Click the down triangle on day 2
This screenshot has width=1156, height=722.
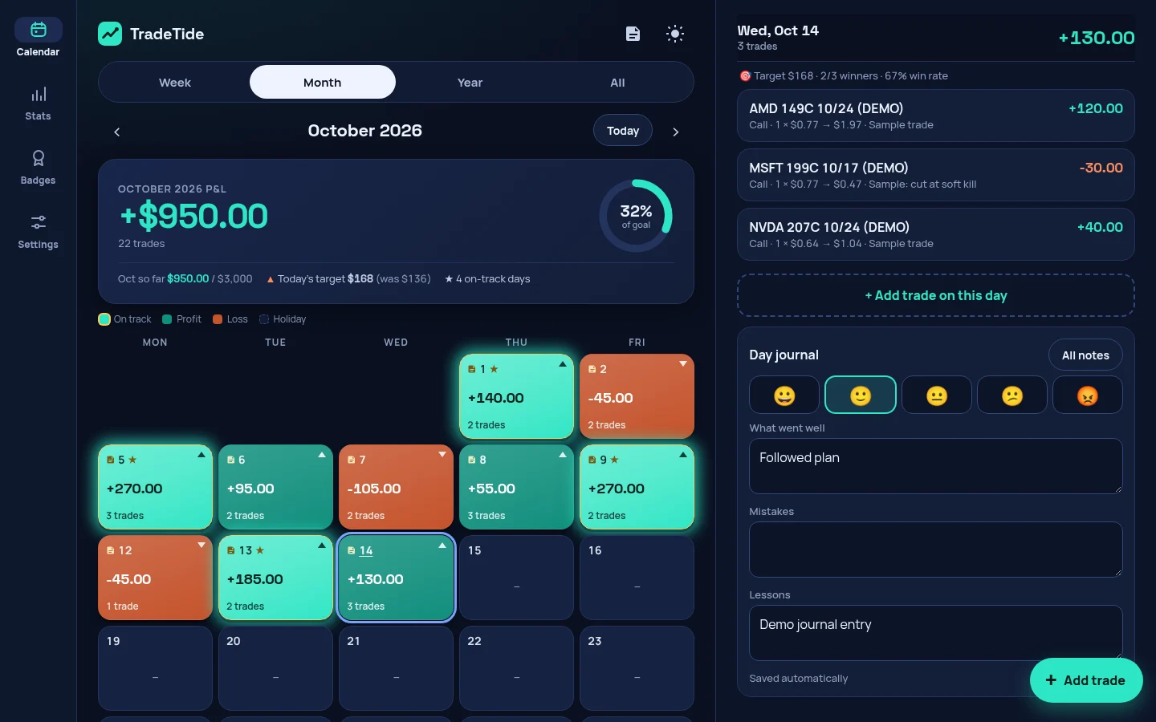(683, 364)
